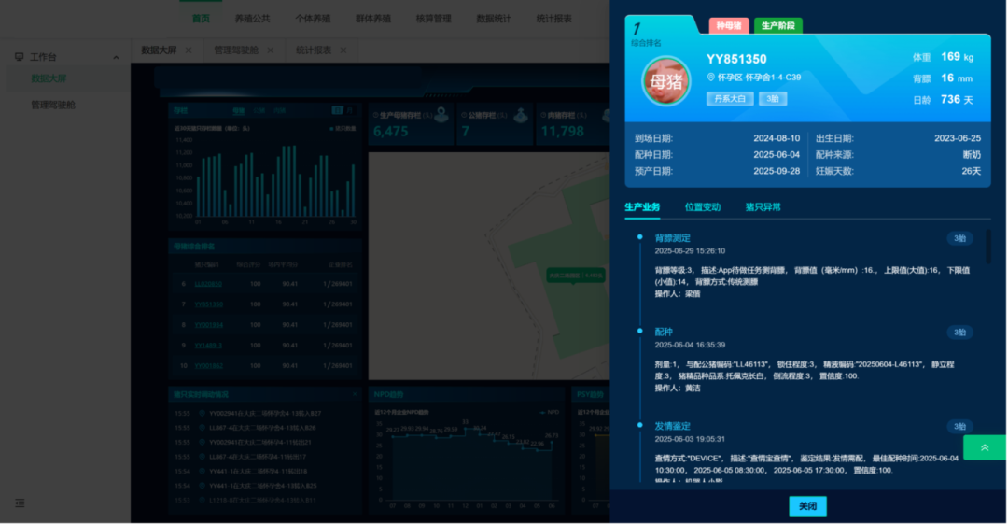Click the pin icon on the YY002941 转入B27 row
The height and width of the screenshot is (524, 1008).
(202, 413)
